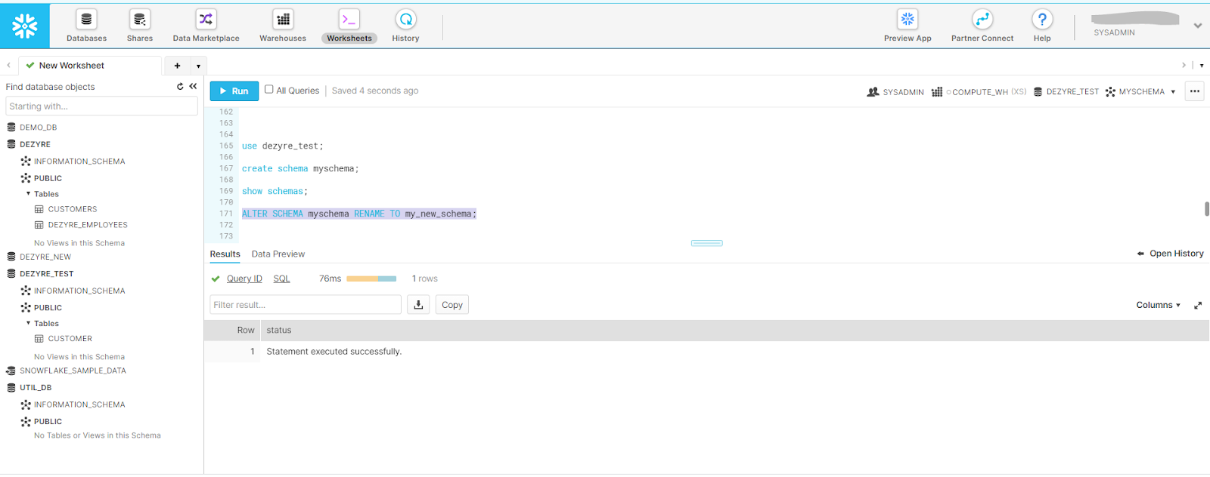
Task: Collapse the Tables node under DEZYRE
Action: [29, 194]
